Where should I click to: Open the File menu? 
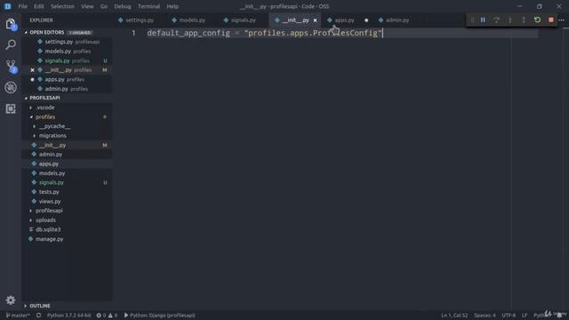pos(22,6)
